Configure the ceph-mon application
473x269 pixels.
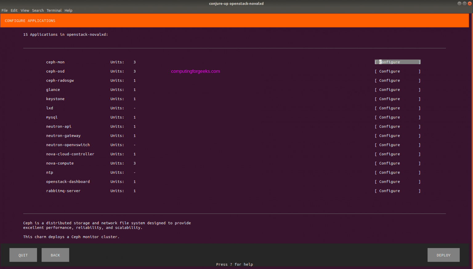(x=397, y=62)
